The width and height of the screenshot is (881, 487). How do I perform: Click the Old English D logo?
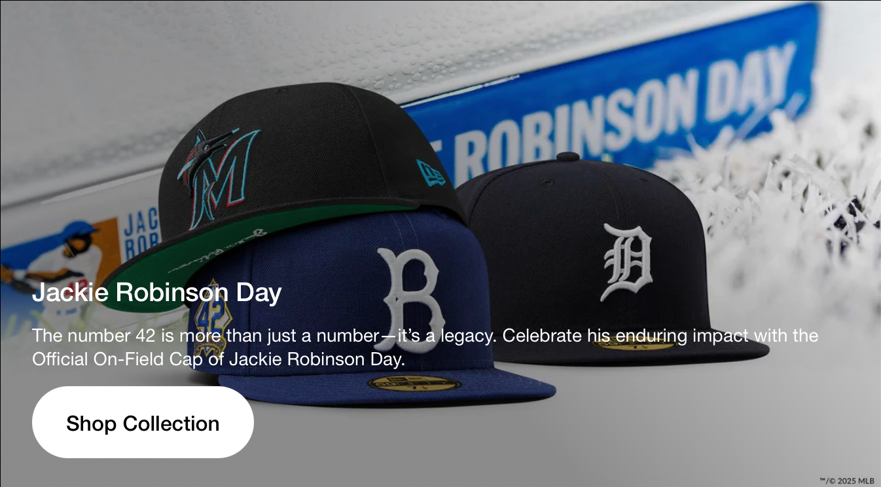(626, 262)
